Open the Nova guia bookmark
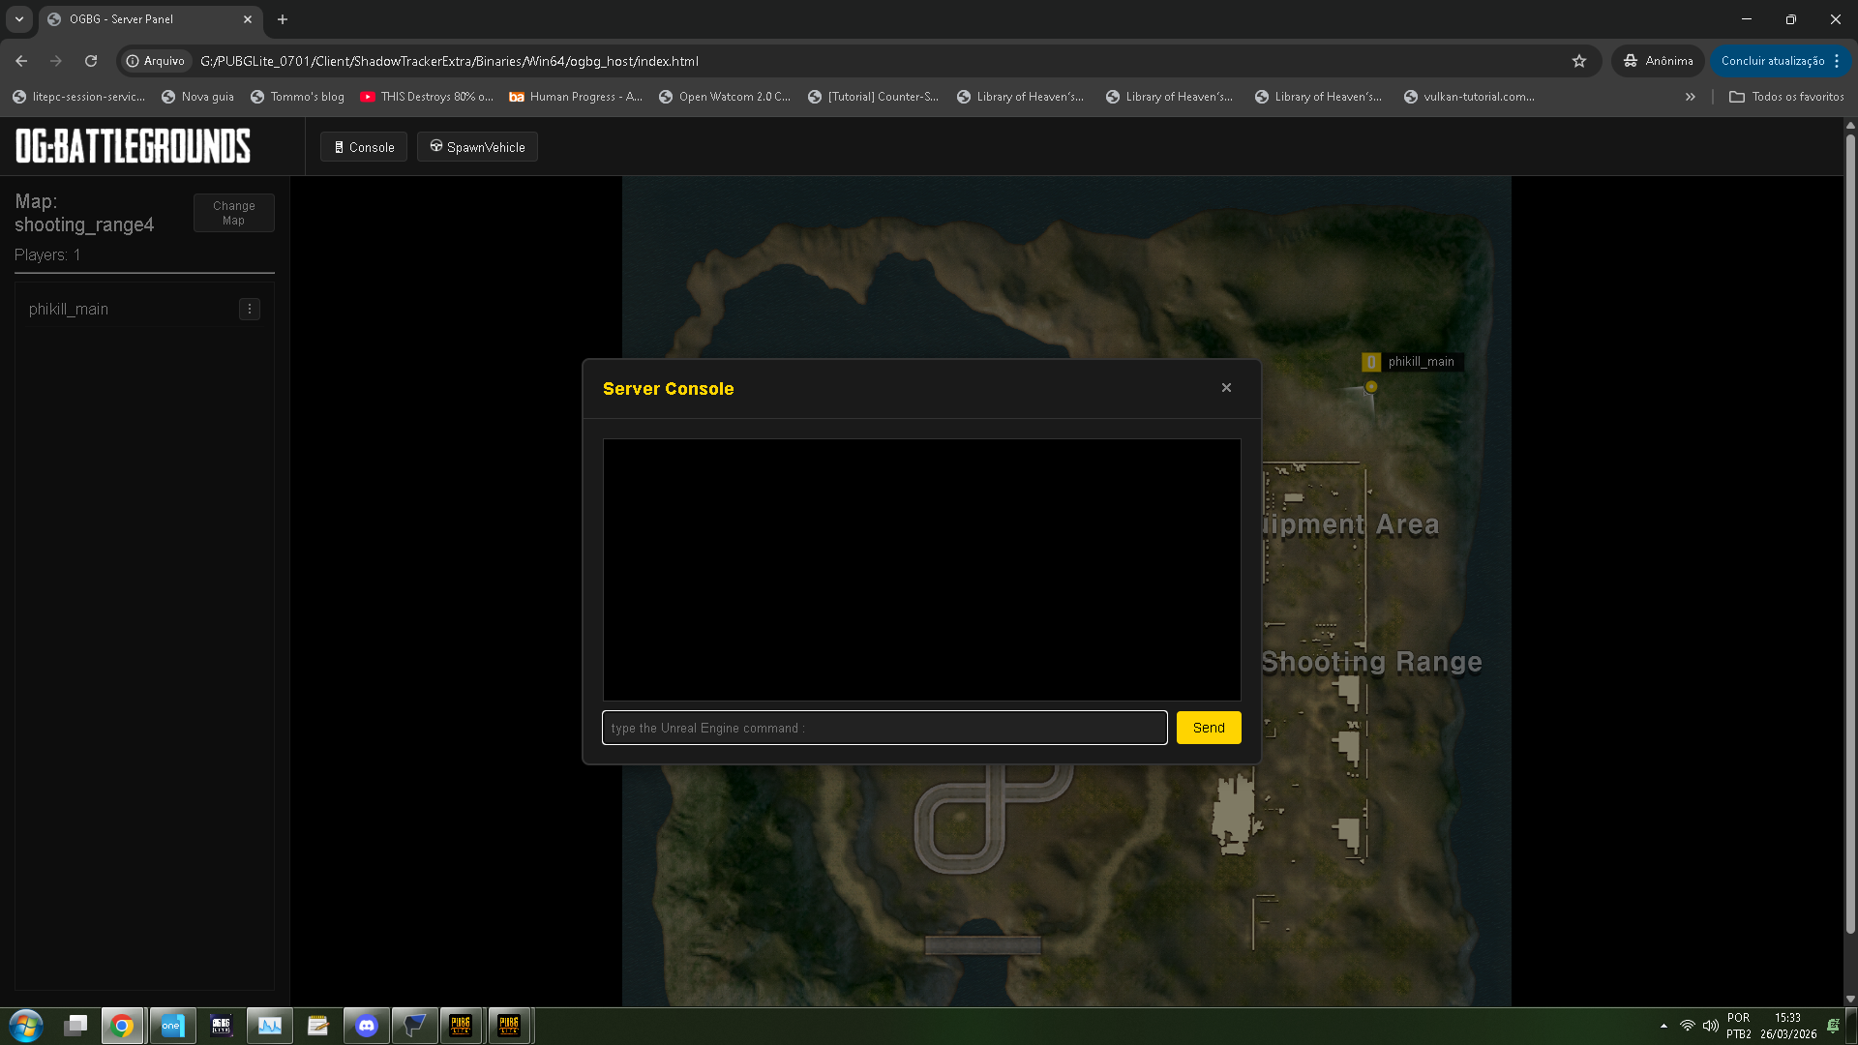Viewport: 1858px width, 1045px height. pos(197,97)
